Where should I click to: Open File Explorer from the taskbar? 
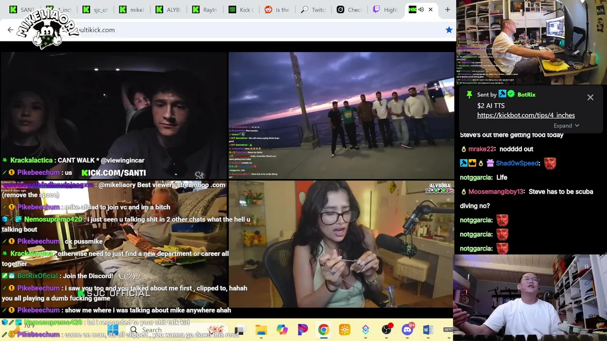261,330
